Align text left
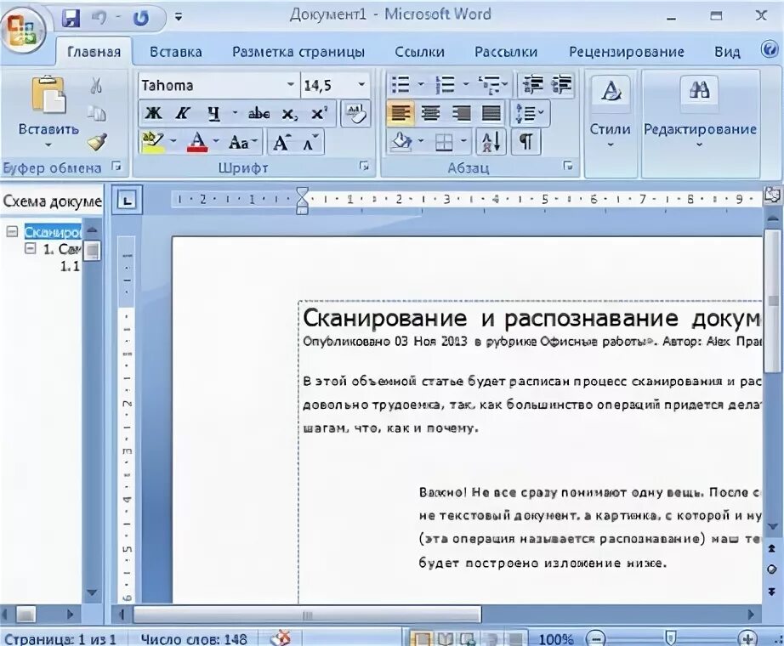 pyautogui.click(x=400, y=114)
